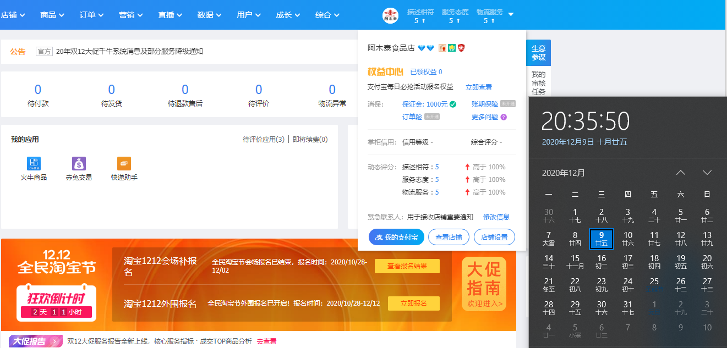The image size is (727, 348).
Task: Open the 更多问题 link
Action: pos(485,117)
